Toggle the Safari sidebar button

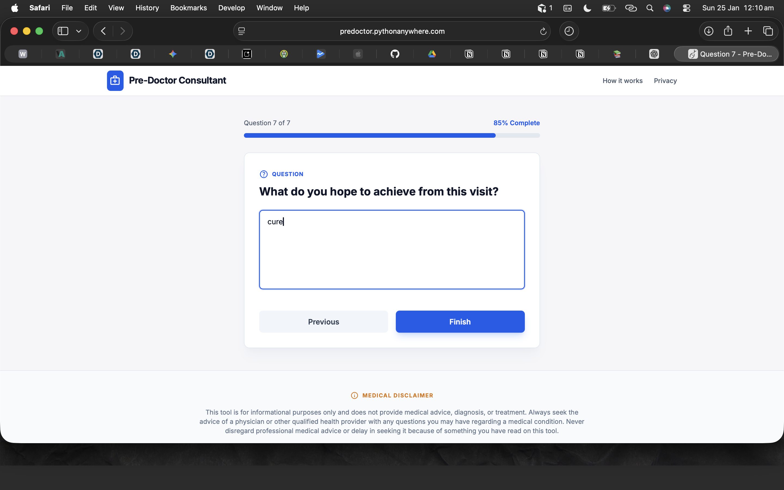[63, 31]
